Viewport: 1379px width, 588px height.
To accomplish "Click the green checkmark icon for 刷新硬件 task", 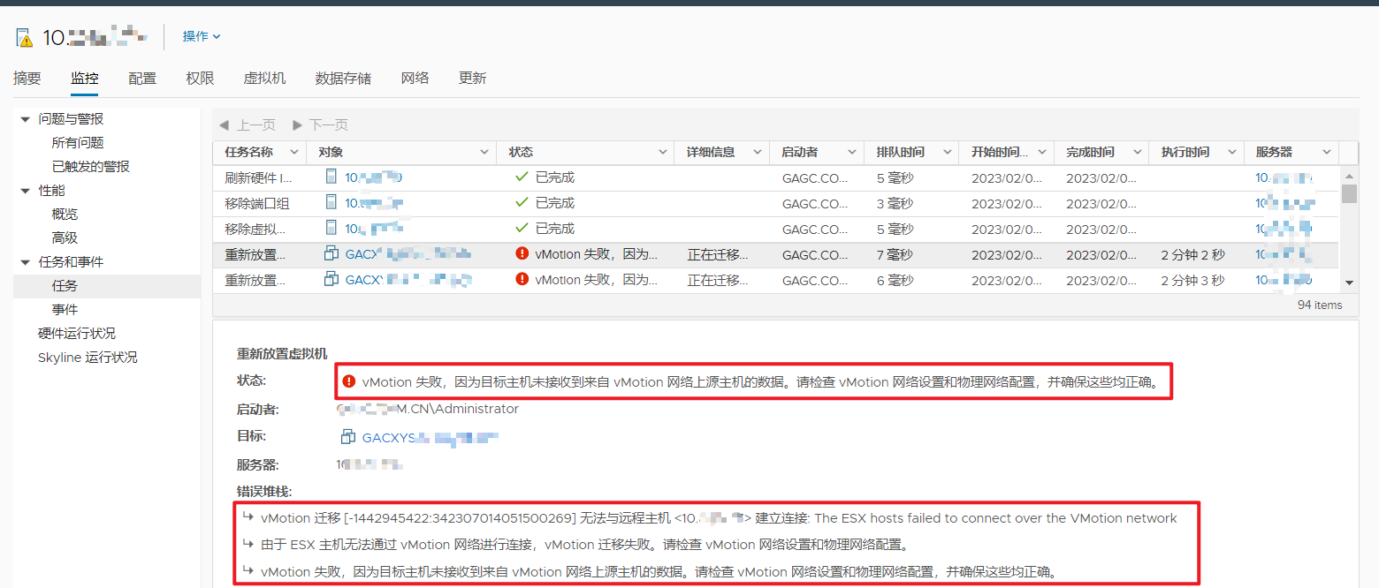I will coord(520,177).
